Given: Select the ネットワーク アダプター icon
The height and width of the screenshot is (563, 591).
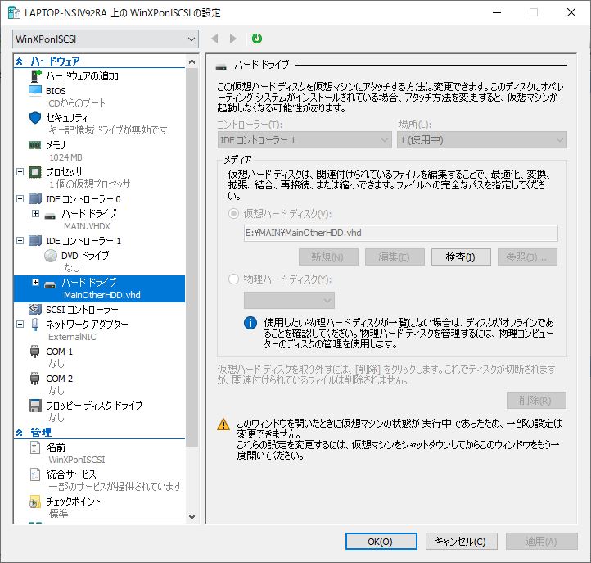Looking at the screenshot, I should click(x=35, y=325).
